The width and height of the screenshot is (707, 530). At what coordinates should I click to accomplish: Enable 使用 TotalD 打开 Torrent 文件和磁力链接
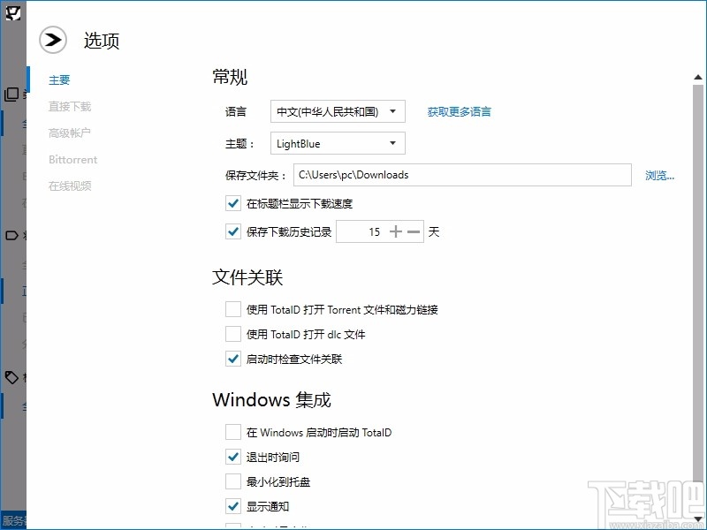pyautogui.click(x=232, y=309)
